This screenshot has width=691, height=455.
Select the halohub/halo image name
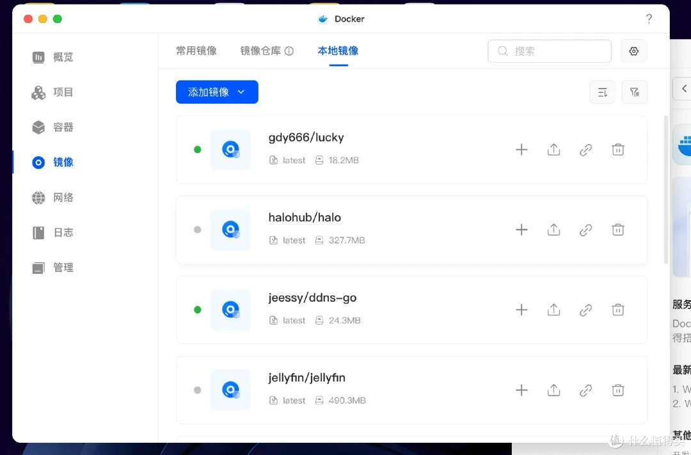click(x=305, y=218)
